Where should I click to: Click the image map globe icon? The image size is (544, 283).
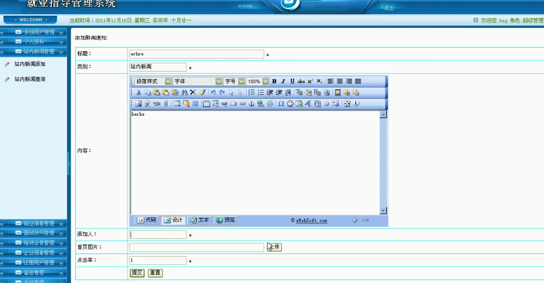[x=261, y=103]
